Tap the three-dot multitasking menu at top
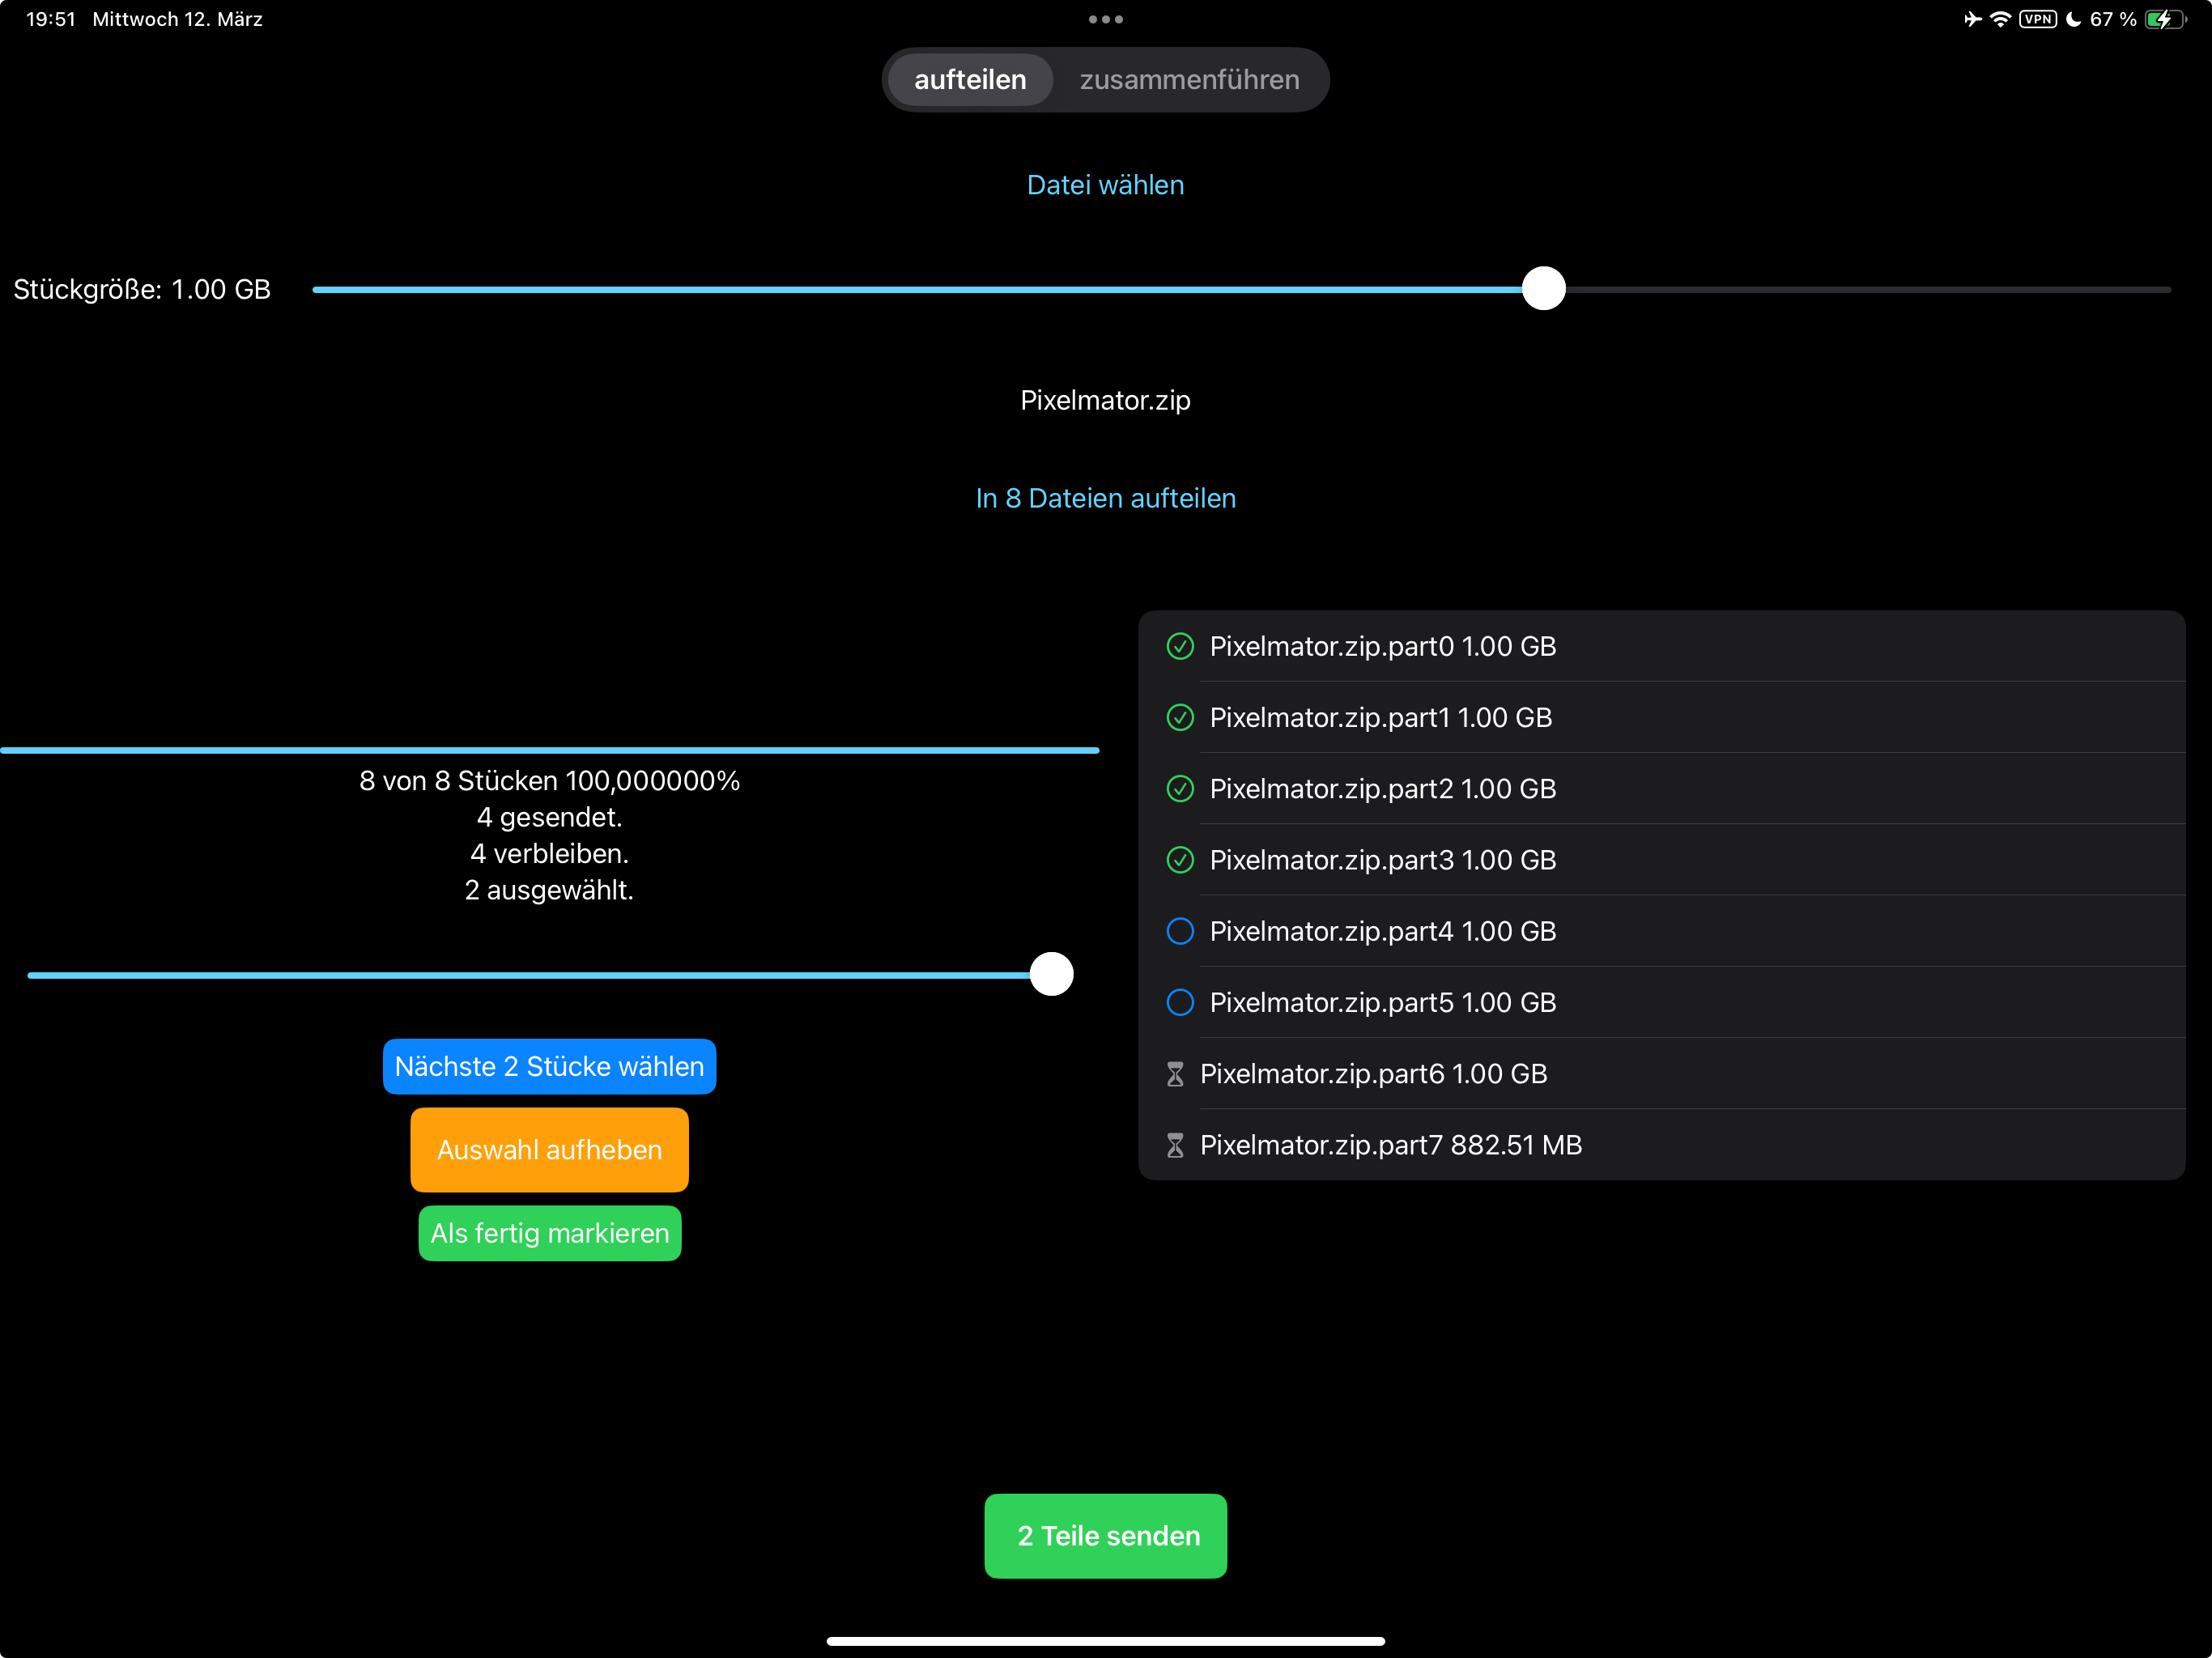 pos(1105,19)
